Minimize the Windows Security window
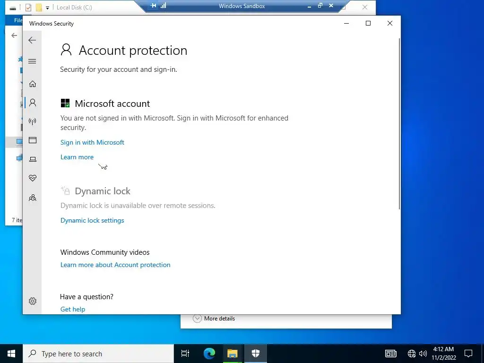The image size is (484, 363). (346, 24)
